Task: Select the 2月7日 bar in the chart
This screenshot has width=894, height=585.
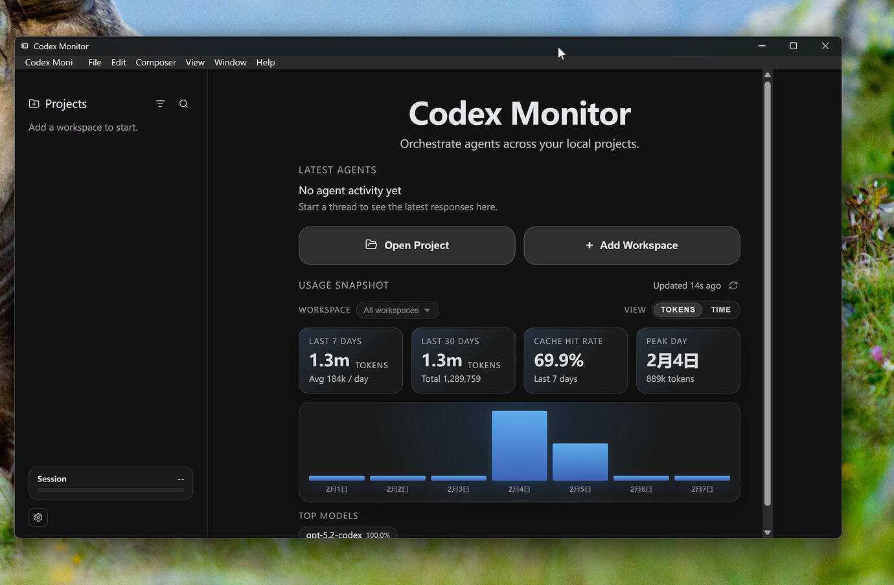Action: pyautogui.click(x=702, y=478)
